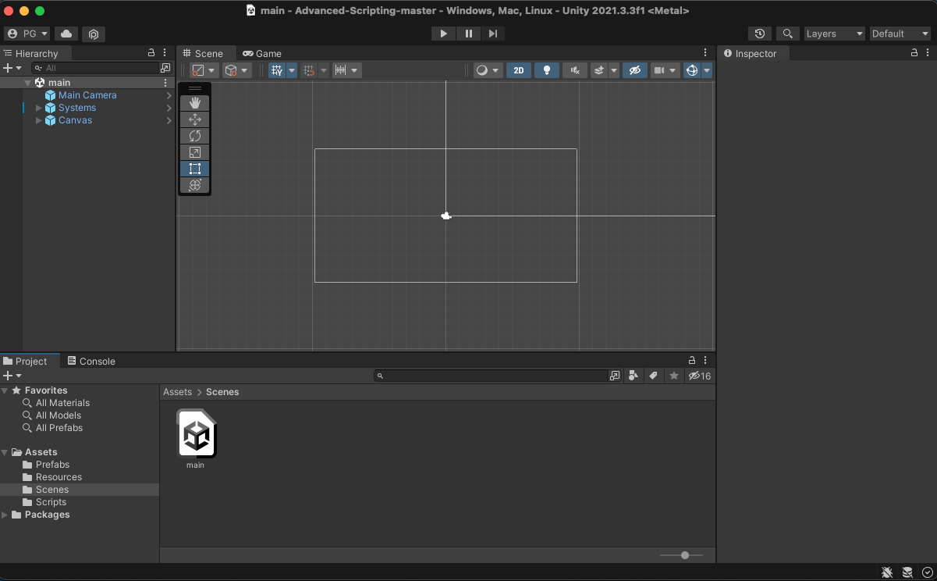Toggle gizmos visibility button
Screen dimensions: 937x581
tap(691, 70)
